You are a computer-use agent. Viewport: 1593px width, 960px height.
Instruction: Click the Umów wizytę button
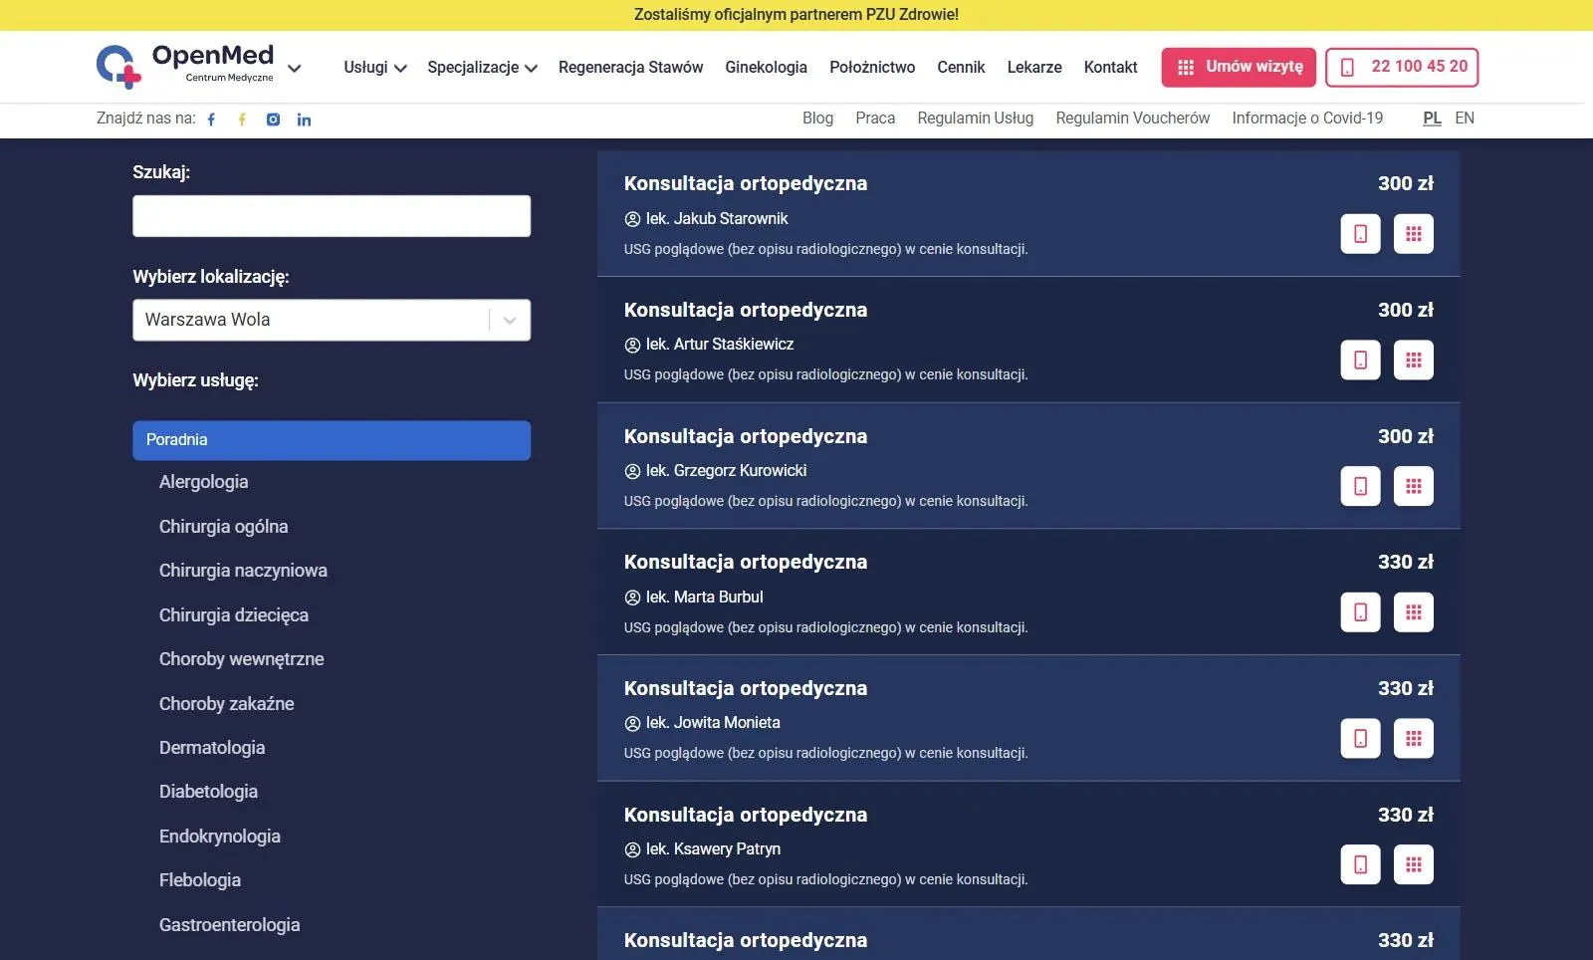1239,67
